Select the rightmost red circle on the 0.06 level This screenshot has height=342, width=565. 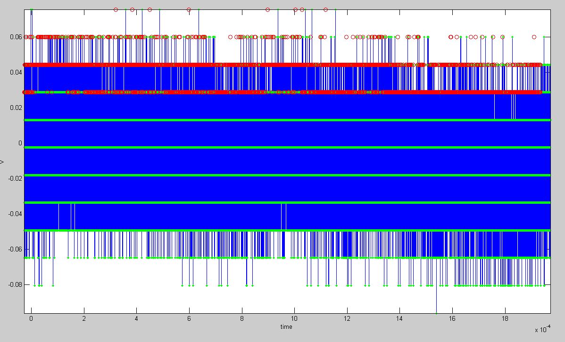534,37
